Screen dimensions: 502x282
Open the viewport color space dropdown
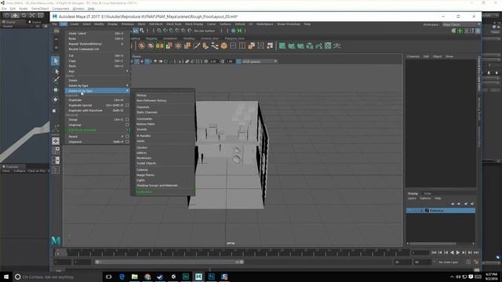260,61
